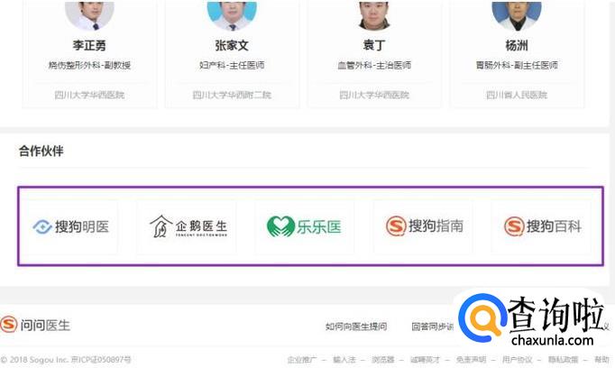
Task: Open 回答同步 footer link
Action: (433, 327)
